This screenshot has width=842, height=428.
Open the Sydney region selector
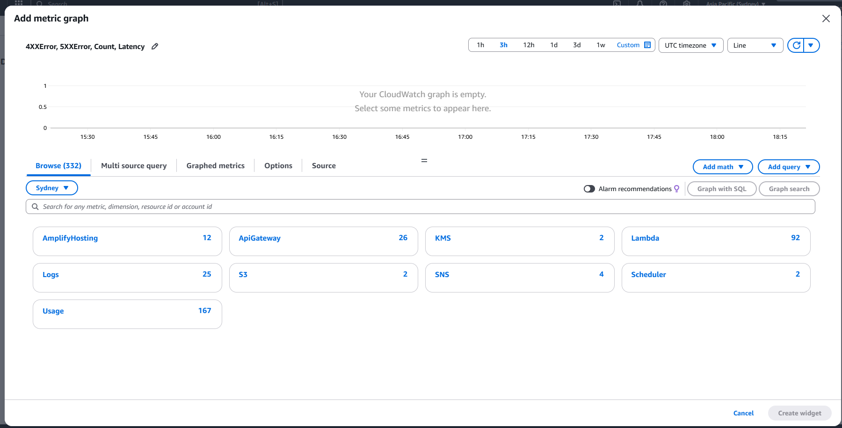52,188
